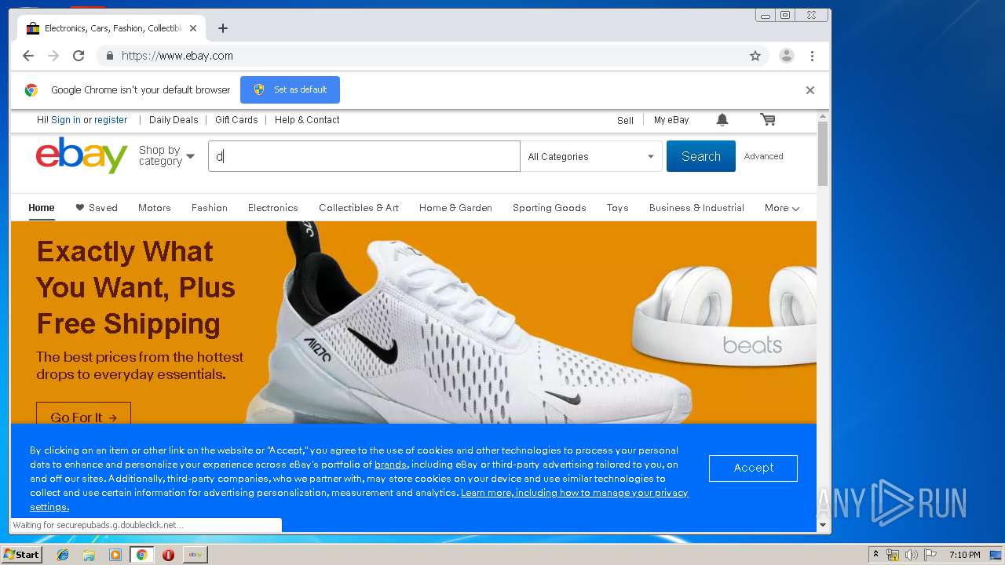Open the media player taskbar icon

click(x=115, y=555)
